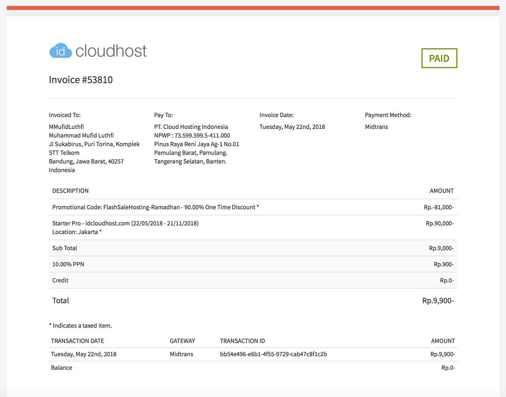Select the transaction ID bb54e496-e6b1-4f55-9729-cab47c8f1c2b

[x=274, y=354]
